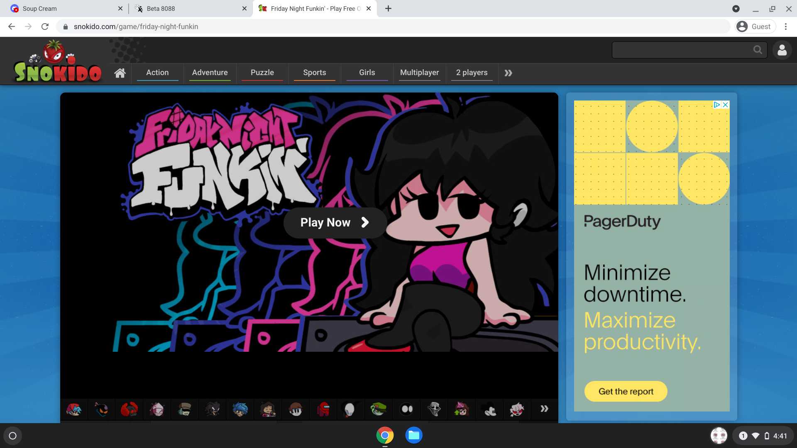Close the Friday Night Funkin' tab

369,8
